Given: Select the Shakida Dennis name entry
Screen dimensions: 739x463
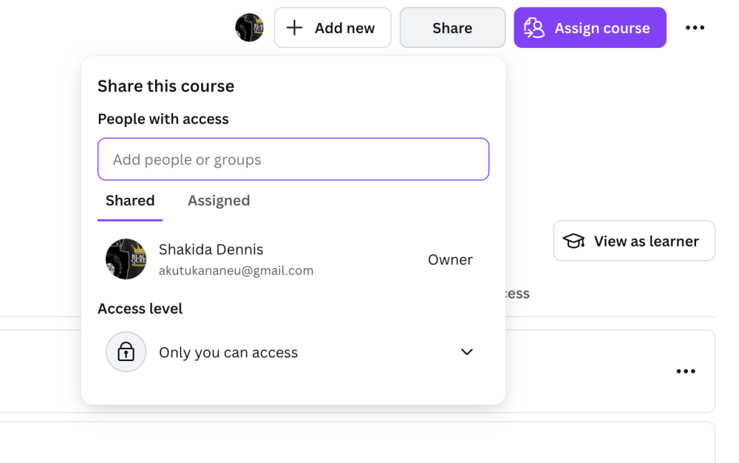Looking at the screenshot, I should tap(211, 250).
